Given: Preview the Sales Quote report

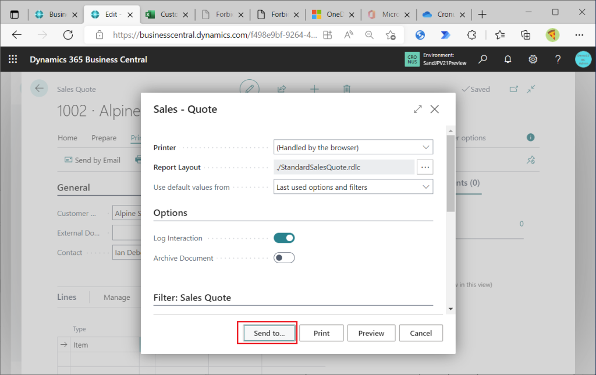Looking at the screenshot, I should click(x=371, y=333).
